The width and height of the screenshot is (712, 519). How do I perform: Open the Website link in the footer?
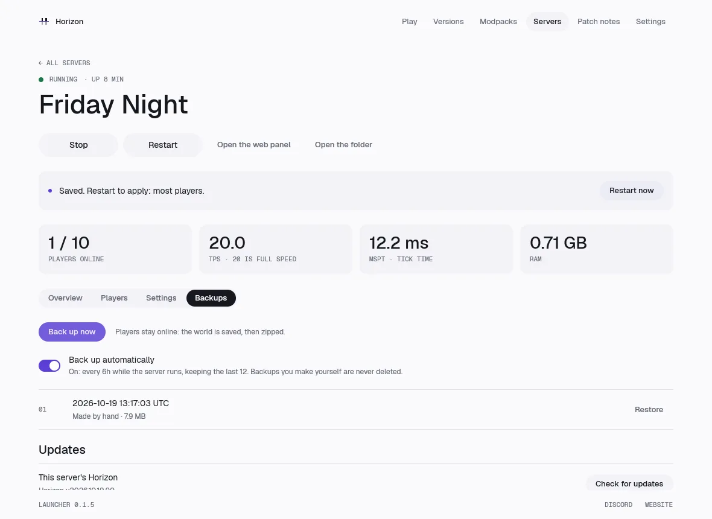click(658, 505)
